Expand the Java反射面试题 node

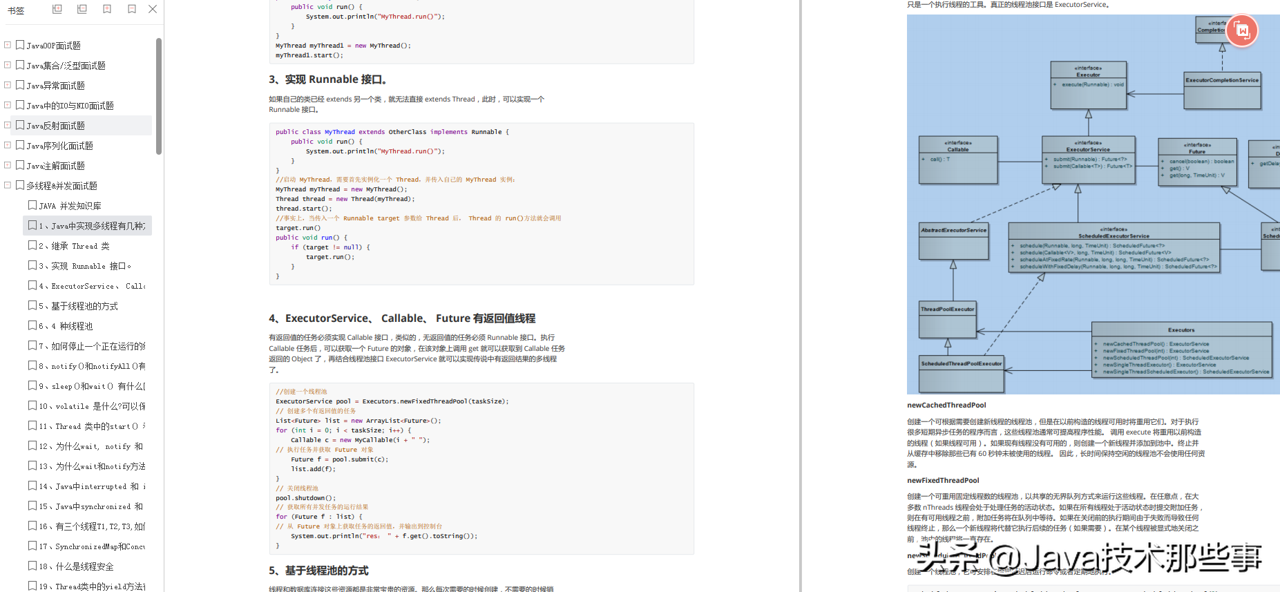point(8,125)
